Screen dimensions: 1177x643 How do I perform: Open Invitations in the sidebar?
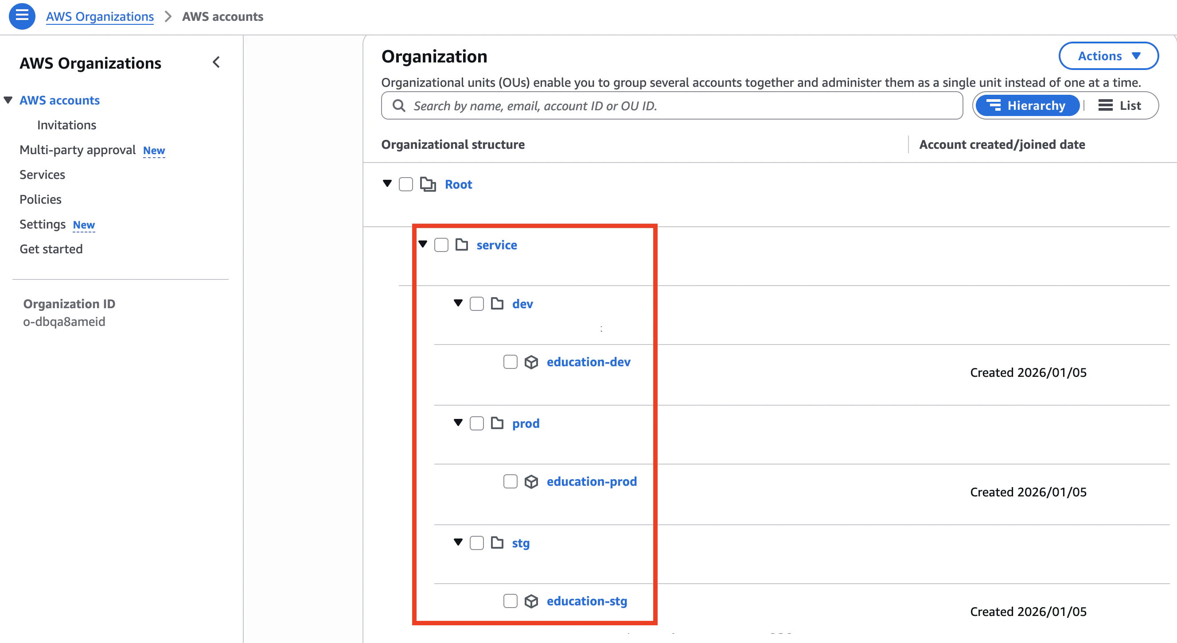tap(67, 125)
